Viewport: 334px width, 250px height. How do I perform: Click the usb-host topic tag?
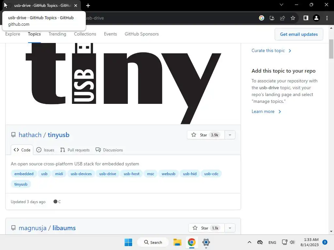click(131, 174)
